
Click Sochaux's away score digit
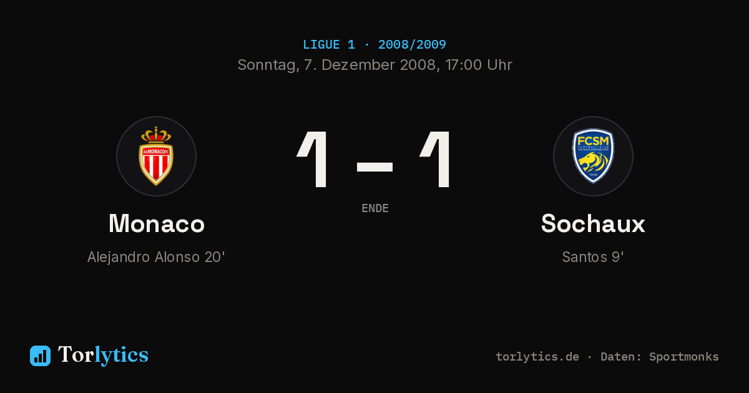point(436,159)
